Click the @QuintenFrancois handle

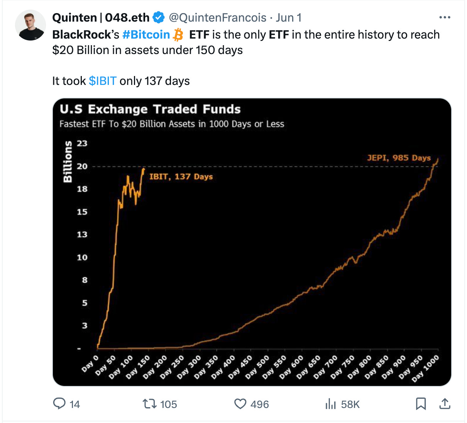coord(218,17)
